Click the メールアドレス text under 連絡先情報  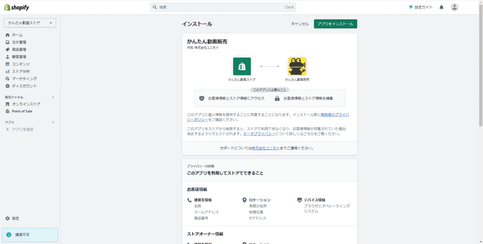[206, 212]
